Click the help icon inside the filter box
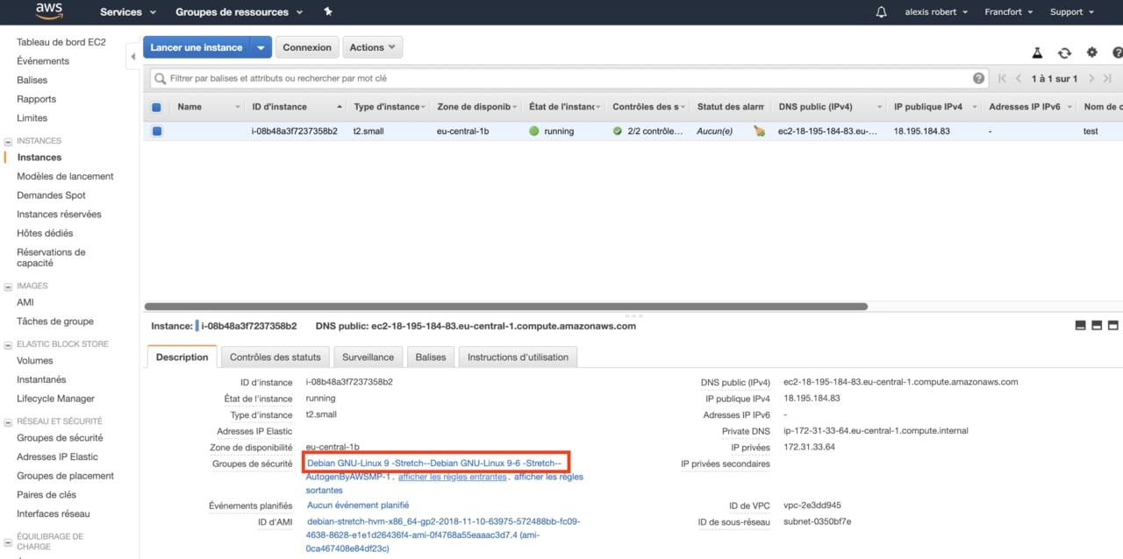The width and height of the screenshot is (1123, 559). (x=979, y=78)
